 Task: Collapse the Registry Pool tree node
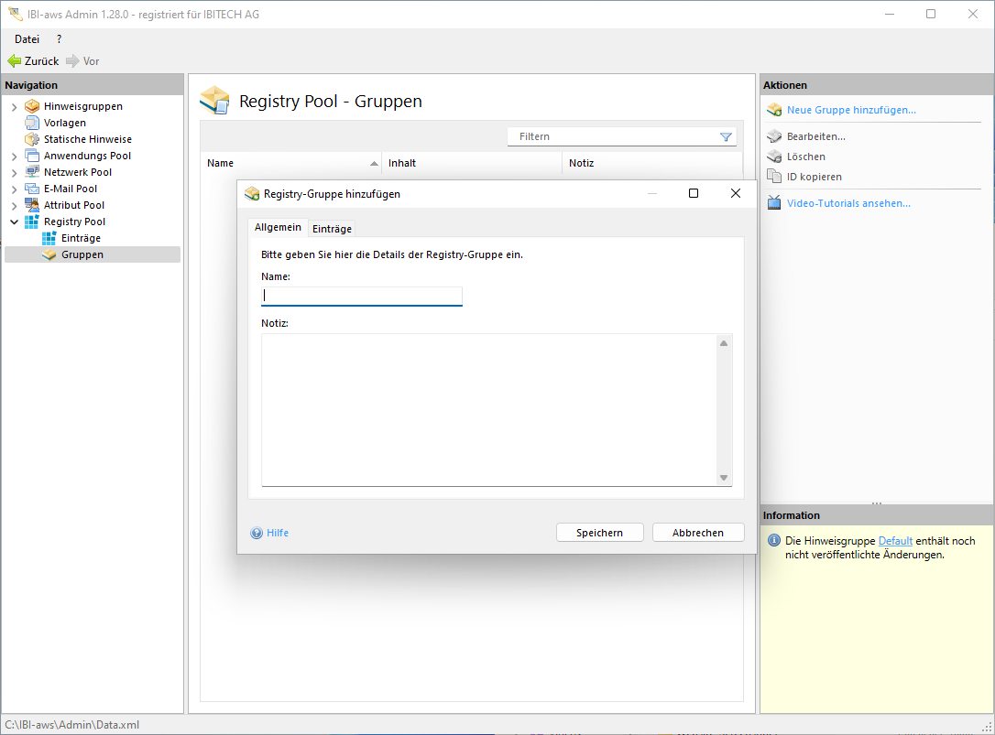tap(14, 222)
